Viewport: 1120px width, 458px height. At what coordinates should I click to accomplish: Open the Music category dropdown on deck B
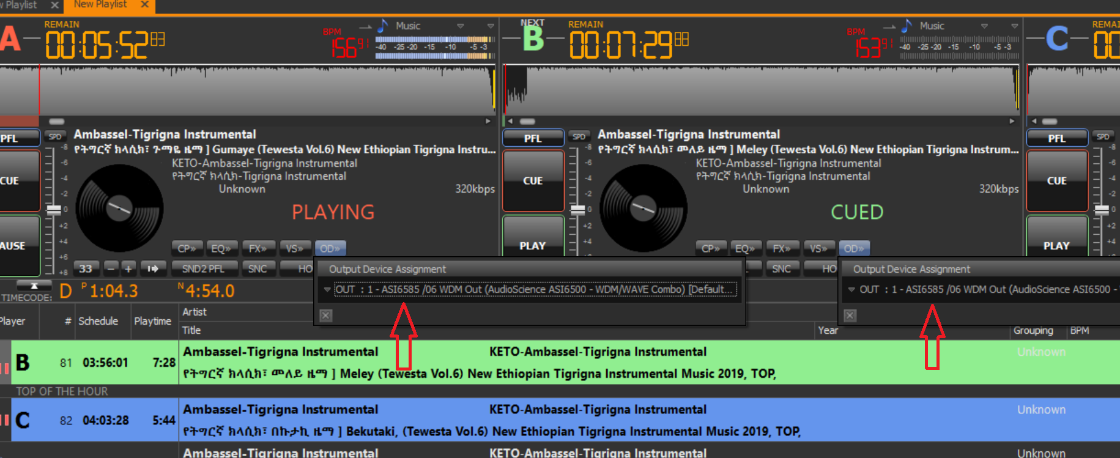pyautogui.click(x=984, y=26)
